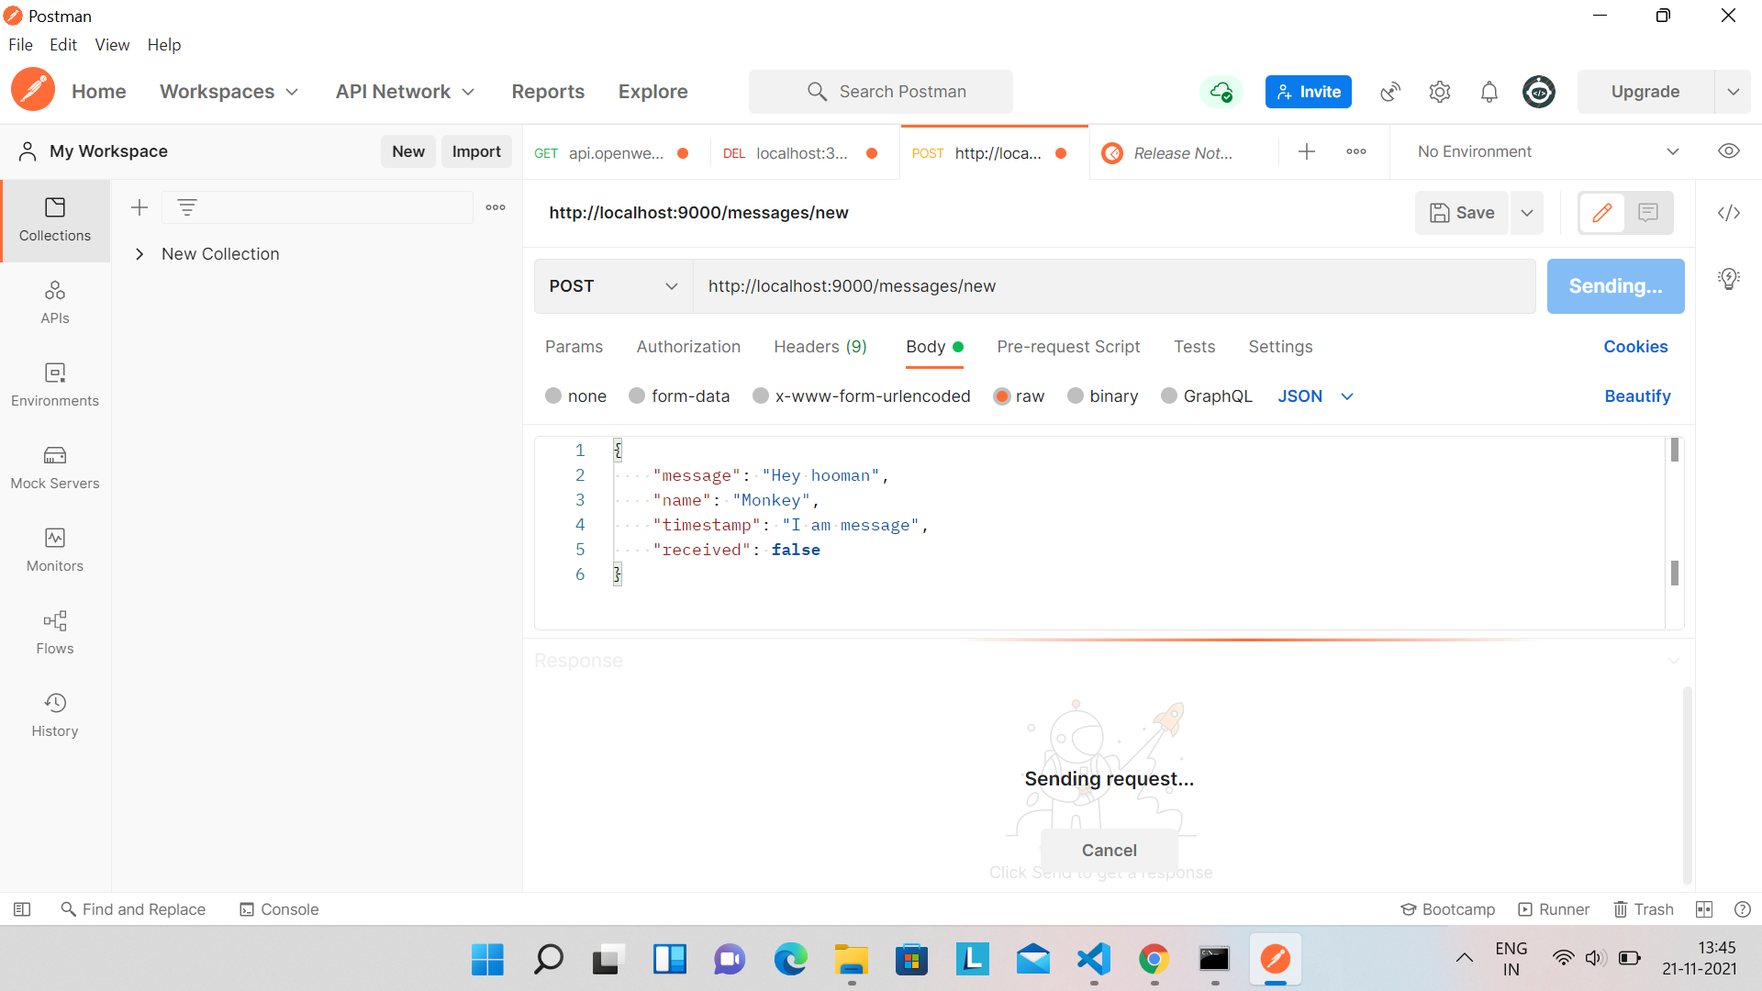Open the Monitors panel

point(55,550)
